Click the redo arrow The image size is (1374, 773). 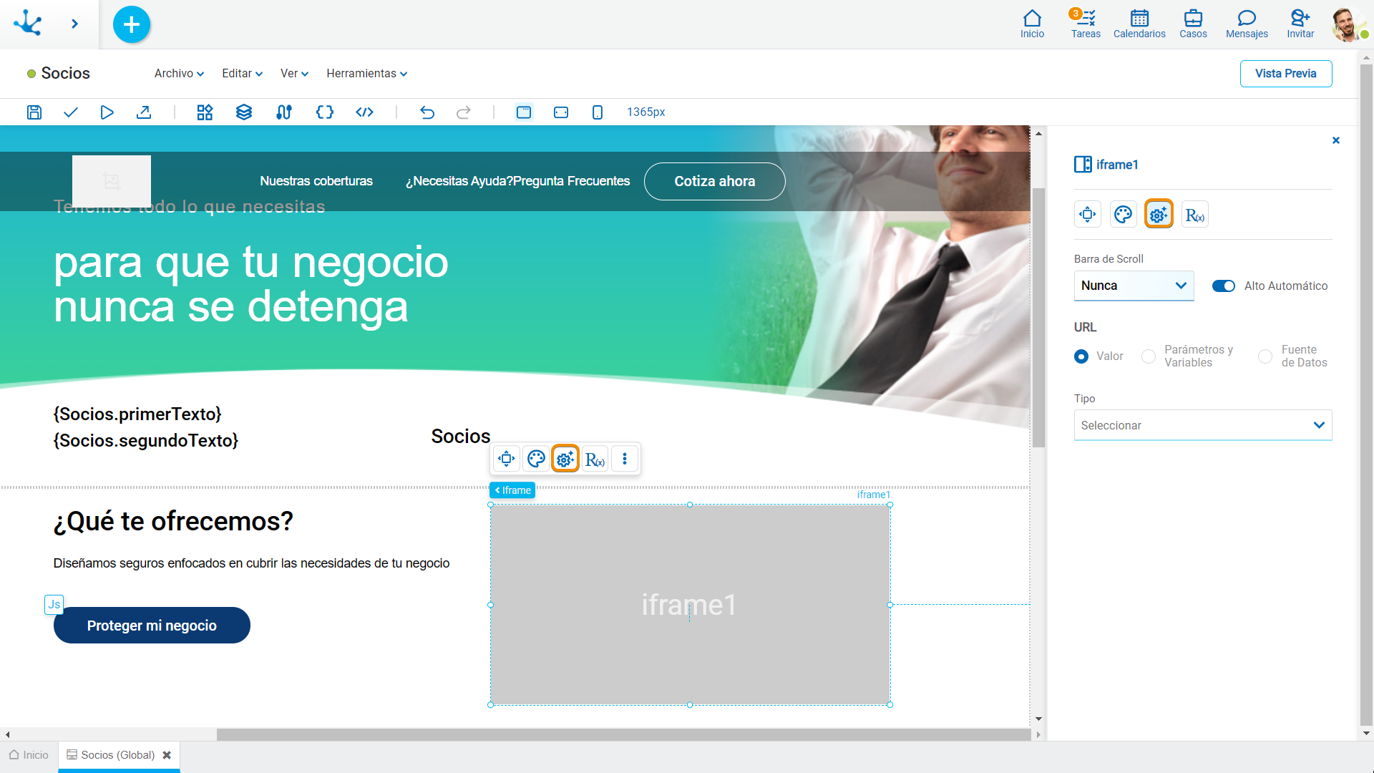464,112
